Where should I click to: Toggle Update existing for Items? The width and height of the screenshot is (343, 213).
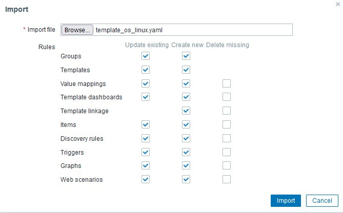(146, 124)
